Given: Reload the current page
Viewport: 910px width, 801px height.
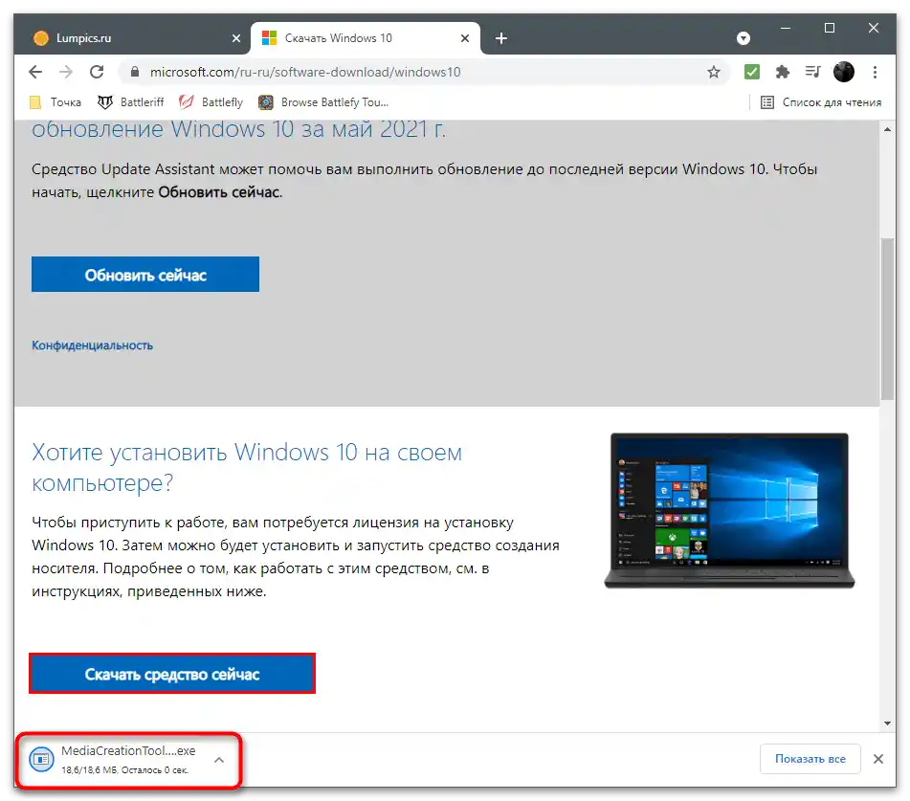Looking at the screenshot, I should (97, 72).
